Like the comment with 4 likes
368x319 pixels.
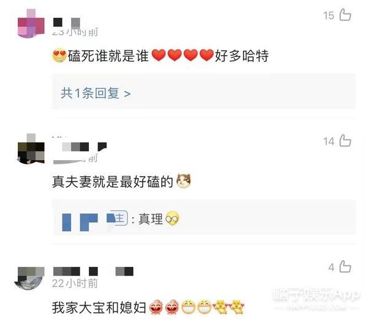coord(345,267)
